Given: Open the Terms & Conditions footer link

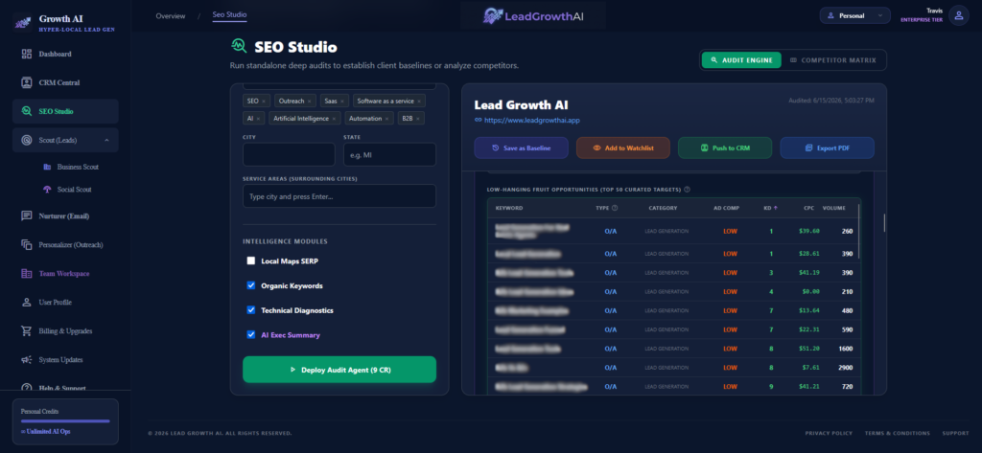Looking at the screenshot, I should pyautogui.click(x=897, y=433).
